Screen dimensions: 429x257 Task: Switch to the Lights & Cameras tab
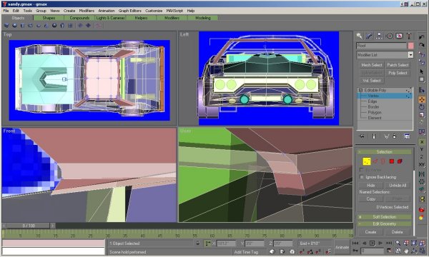110,18
